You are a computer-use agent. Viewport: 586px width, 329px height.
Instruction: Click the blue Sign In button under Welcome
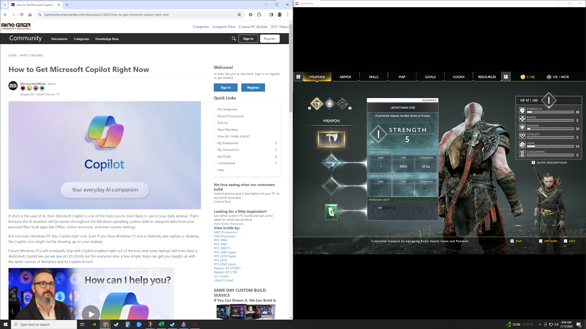coord(226,87)
